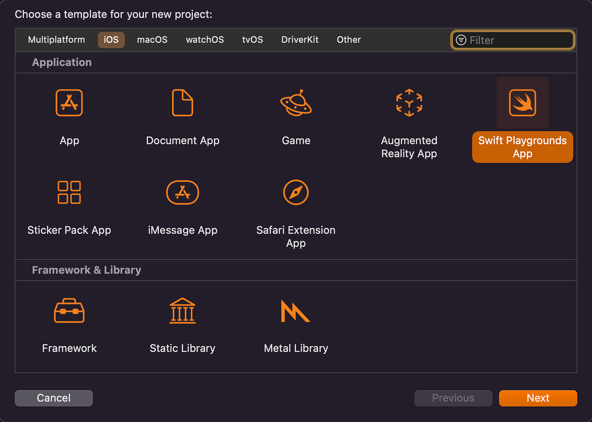Image resolution: width=592 pixels, height=422 pixels.
Task: Open the tvOS template section
Action: click(x=252, y=40)
